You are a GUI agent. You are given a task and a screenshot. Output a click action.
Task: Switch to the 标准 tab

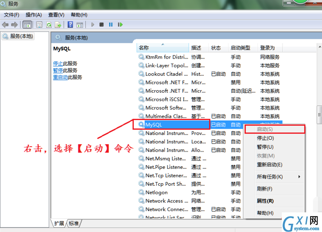click(x=74, y=223)
